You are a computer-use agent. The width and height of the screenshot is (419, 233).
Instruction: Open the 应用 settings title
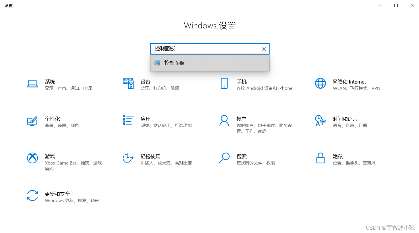(x=145, y=119)
